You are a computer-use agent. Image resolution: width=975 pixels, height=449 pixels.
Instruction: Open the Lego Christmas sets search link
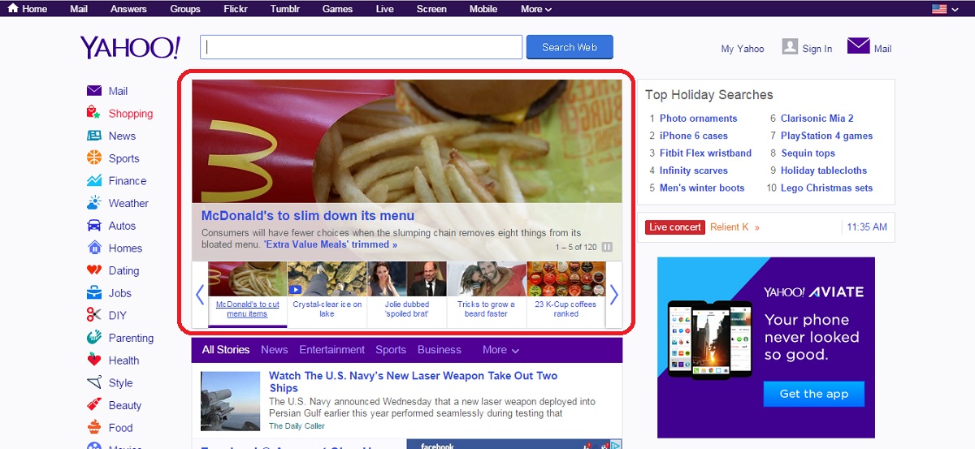pos(826,188)
